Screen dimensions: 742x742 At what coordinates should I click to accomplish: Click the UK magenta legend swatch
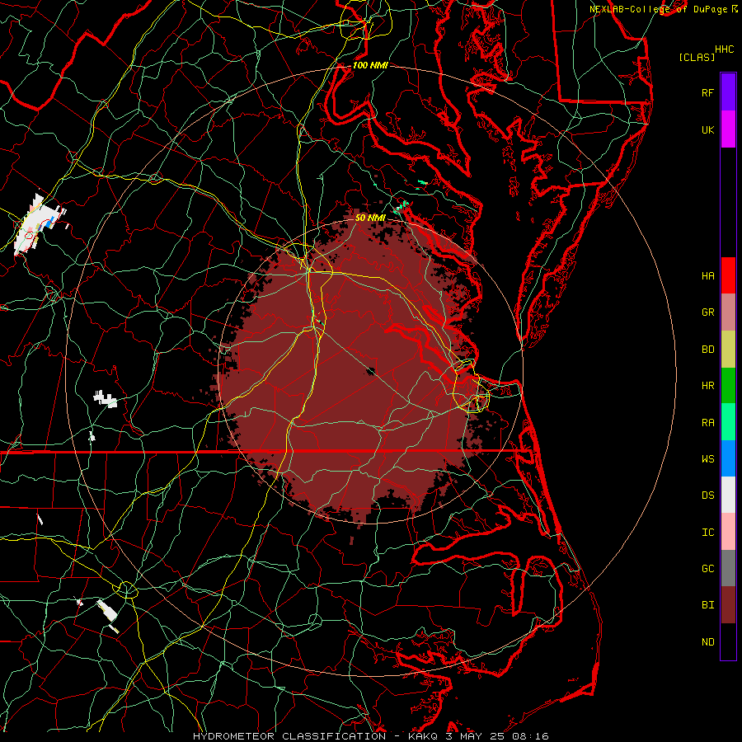pos(728,129)
